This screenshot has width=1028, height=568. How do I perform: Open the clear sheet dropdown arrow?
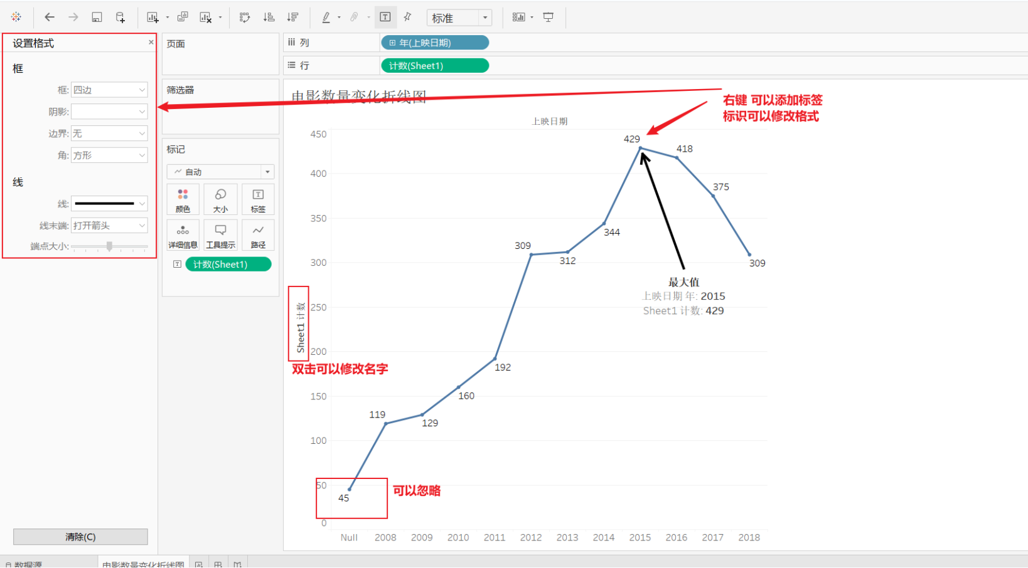220,18
